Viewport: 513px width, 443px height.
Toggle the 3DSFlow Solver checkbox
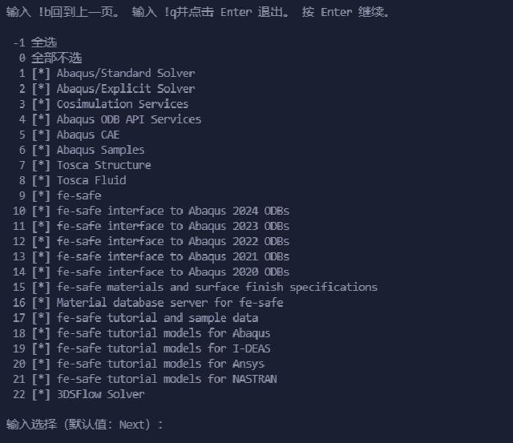tap(41, 395)
